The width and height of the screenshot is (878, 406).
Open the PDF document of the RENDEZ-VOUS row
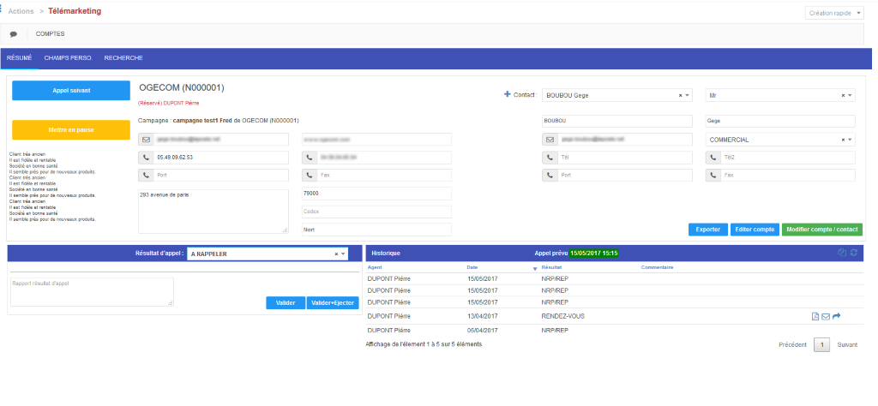[815, 317]
